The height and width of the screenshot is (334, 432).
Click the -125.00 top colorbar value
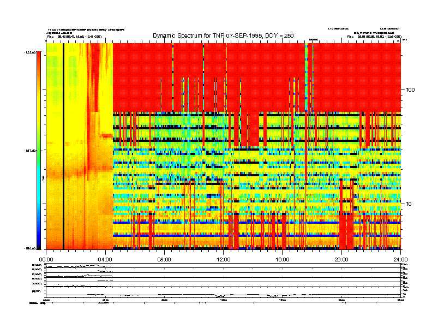click(30, 52)
